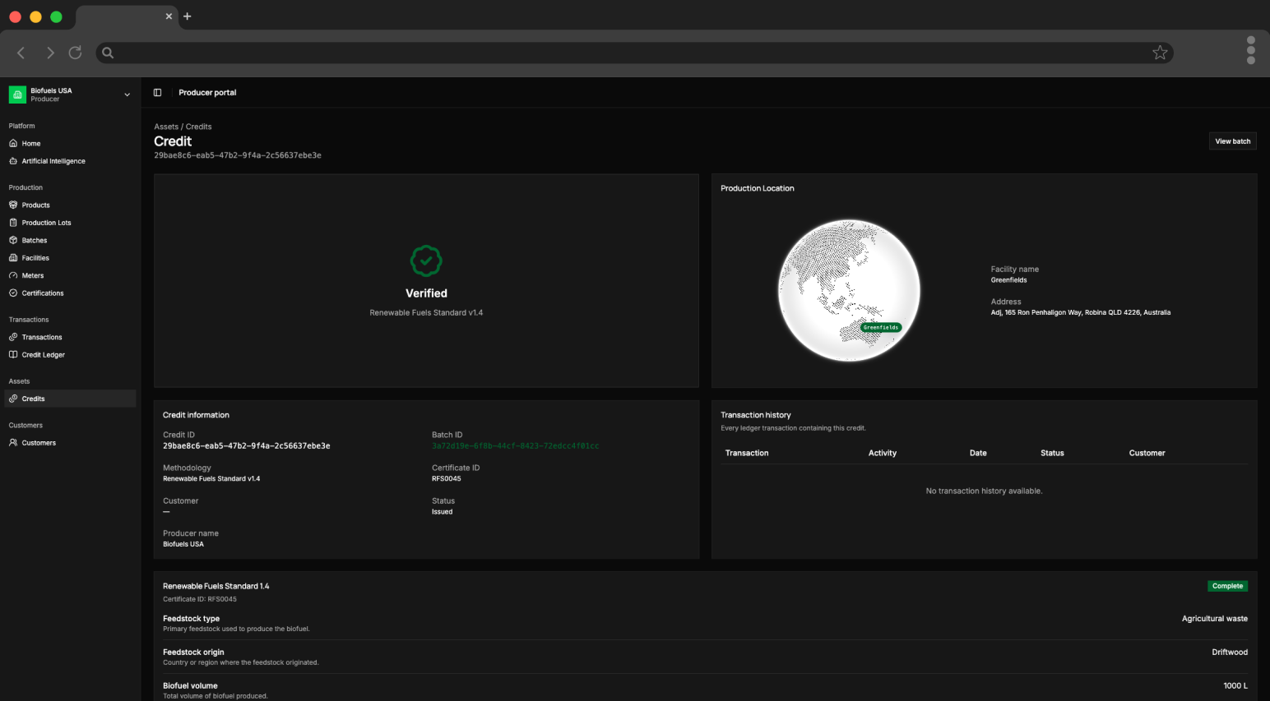
Task: Open Credit Ledger menu item
Action: pos(70,355)
